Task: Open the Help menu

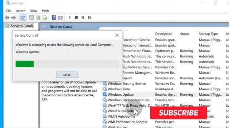Action: click(x=45, y=11)
